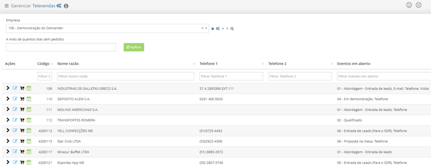The width and height of the screenshot is (431, 167).
Task: Open shopping cart for Star Club LTDA
Action: 22,141
